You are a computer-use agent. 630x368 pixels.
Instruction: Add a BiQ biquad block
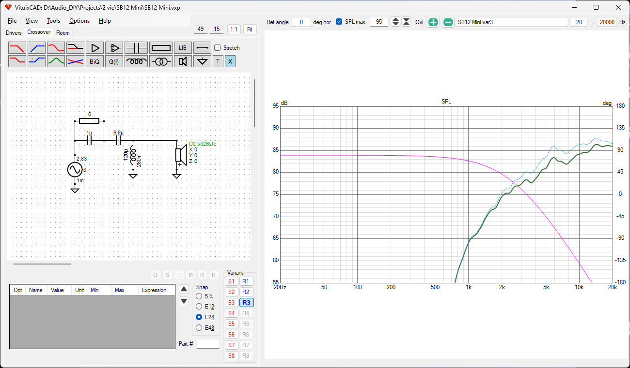tap(95, 61)
